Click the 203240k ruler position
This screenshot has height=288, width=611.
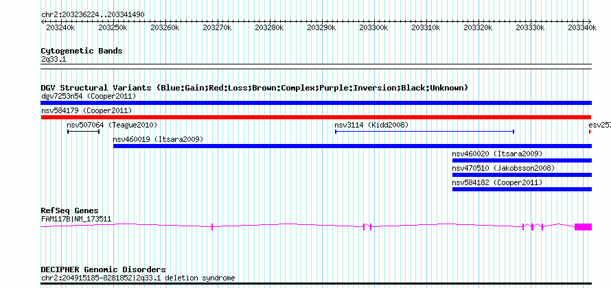(60, 27)
